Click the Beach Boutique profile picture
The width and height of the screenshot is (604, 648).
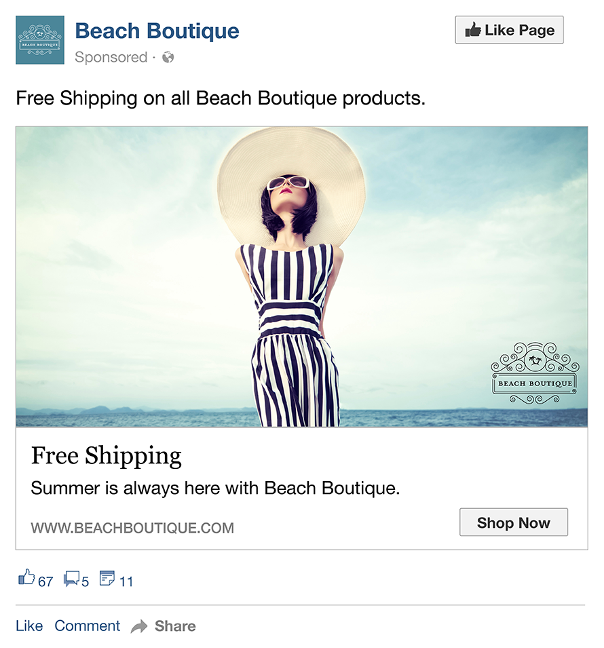pos(39,40)
